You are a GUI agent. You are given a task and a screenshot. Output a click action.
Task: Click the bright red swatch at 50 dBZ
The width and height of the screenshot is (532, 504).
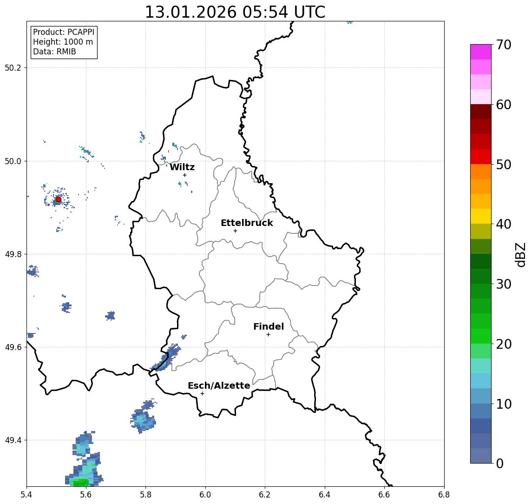tap(481, 157)
